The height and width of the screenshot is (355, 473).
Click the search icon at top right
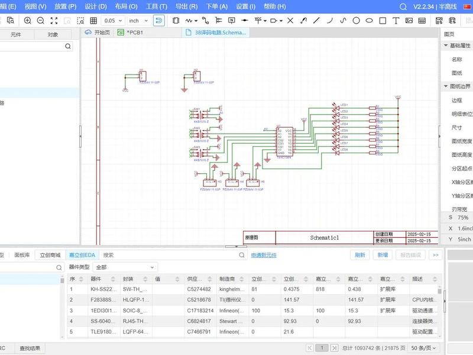point(403,7)
